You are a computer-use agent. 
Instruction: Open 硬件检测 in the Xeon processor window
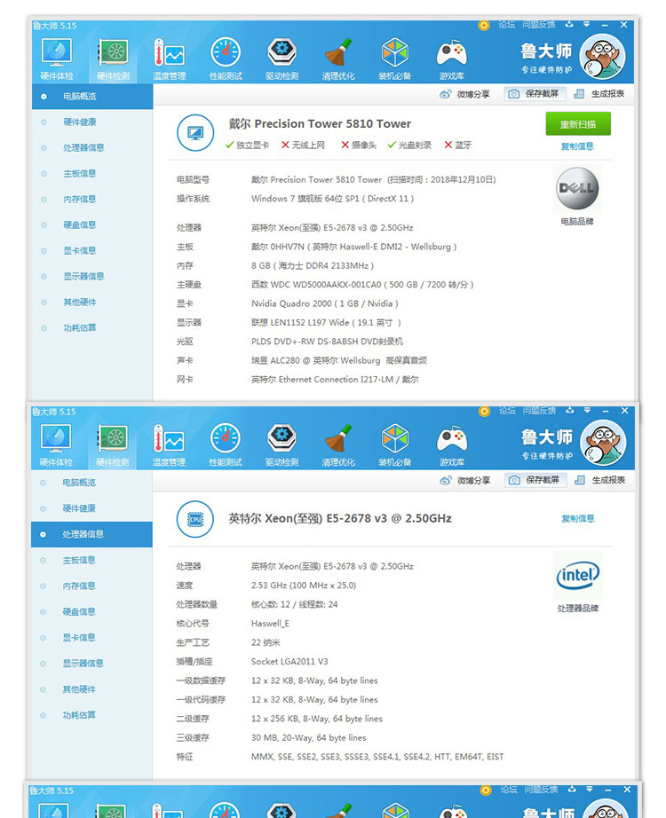click(112, 445)
